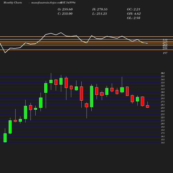This screenshot has height=173, width=173.
Task: Click the most recent candlestick on the chart
Action: pyautogui.click(x=147, y=106)
